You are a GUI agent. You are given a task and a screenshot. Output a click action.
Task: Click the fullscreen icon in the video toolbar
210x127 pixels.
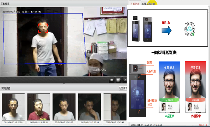coord(125,79)
